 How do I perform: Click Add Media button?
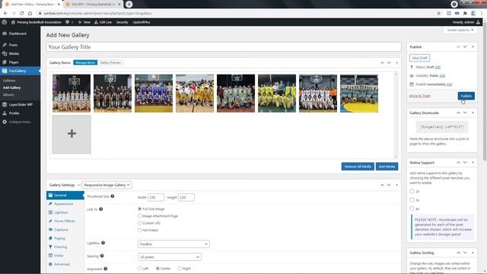[387, 167]
